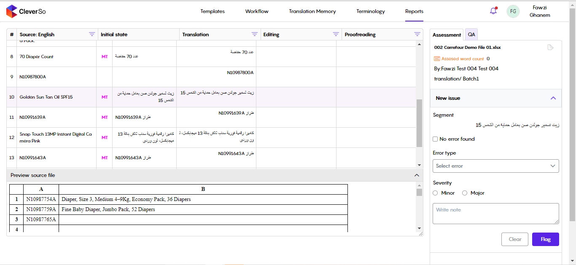576x265 pixels.
Task: Click the preview cell starting 'Diaper, Size 3, Medium'
Action: click(x=203, y=199)
